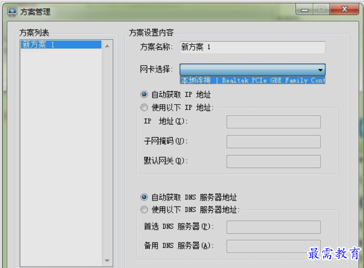364x268 pixels.
Task: Click the 默认网关(D) input field
Action: 274,162
